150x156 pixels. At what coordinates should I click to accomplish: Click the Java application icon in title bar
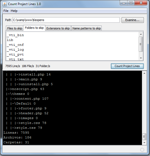point(5,4)
